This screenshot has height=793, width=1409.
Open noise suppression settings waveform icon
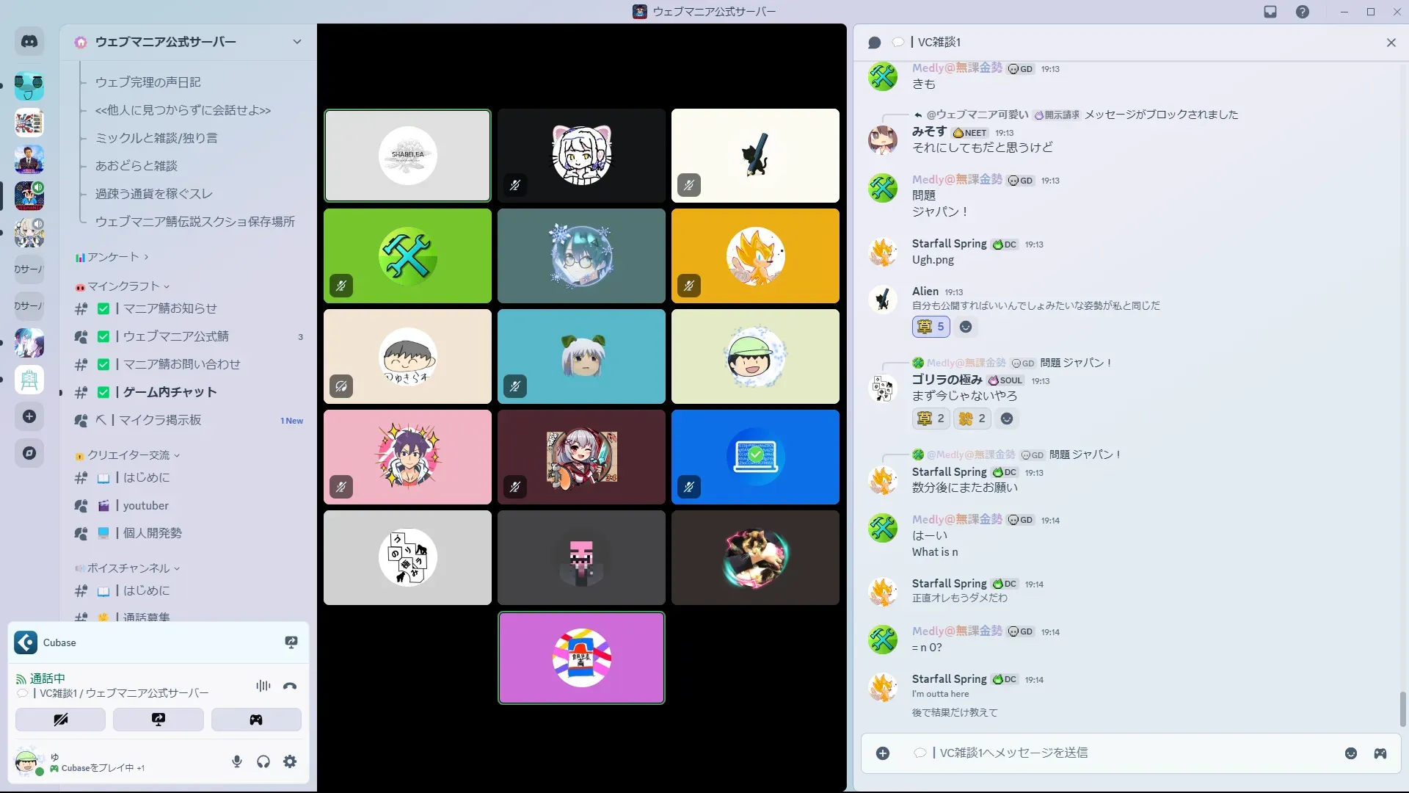pyautogui.click(x=263, y=686)
